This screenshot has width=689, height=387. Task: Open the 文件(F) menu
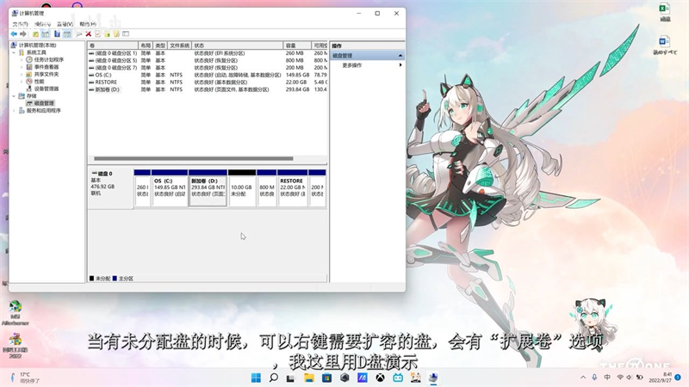click(20, 24)
